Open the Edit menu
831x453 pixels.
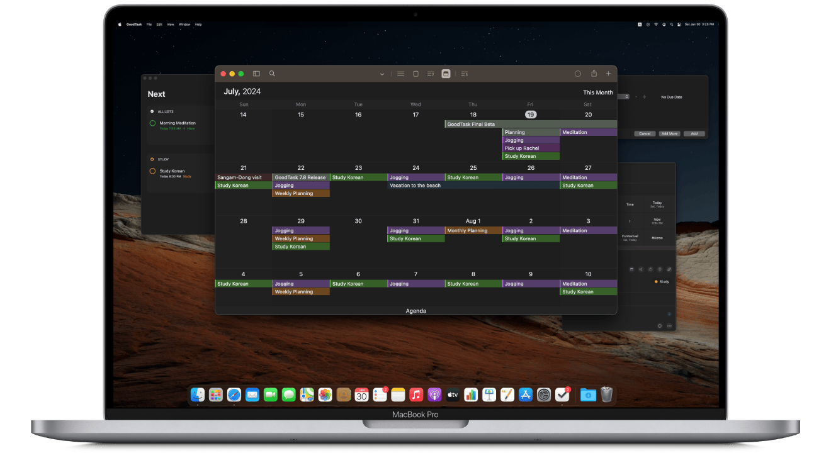(x=159, y=25)
